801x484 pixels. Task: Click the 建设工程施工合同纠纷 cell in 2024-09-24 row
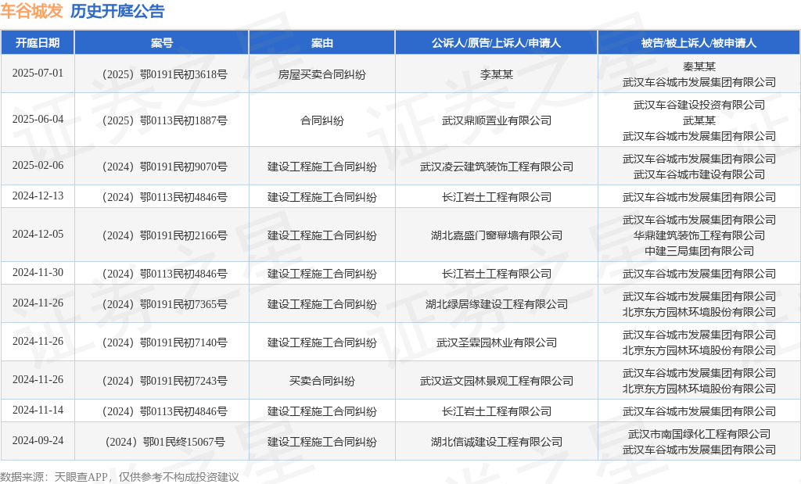(321, 442)
